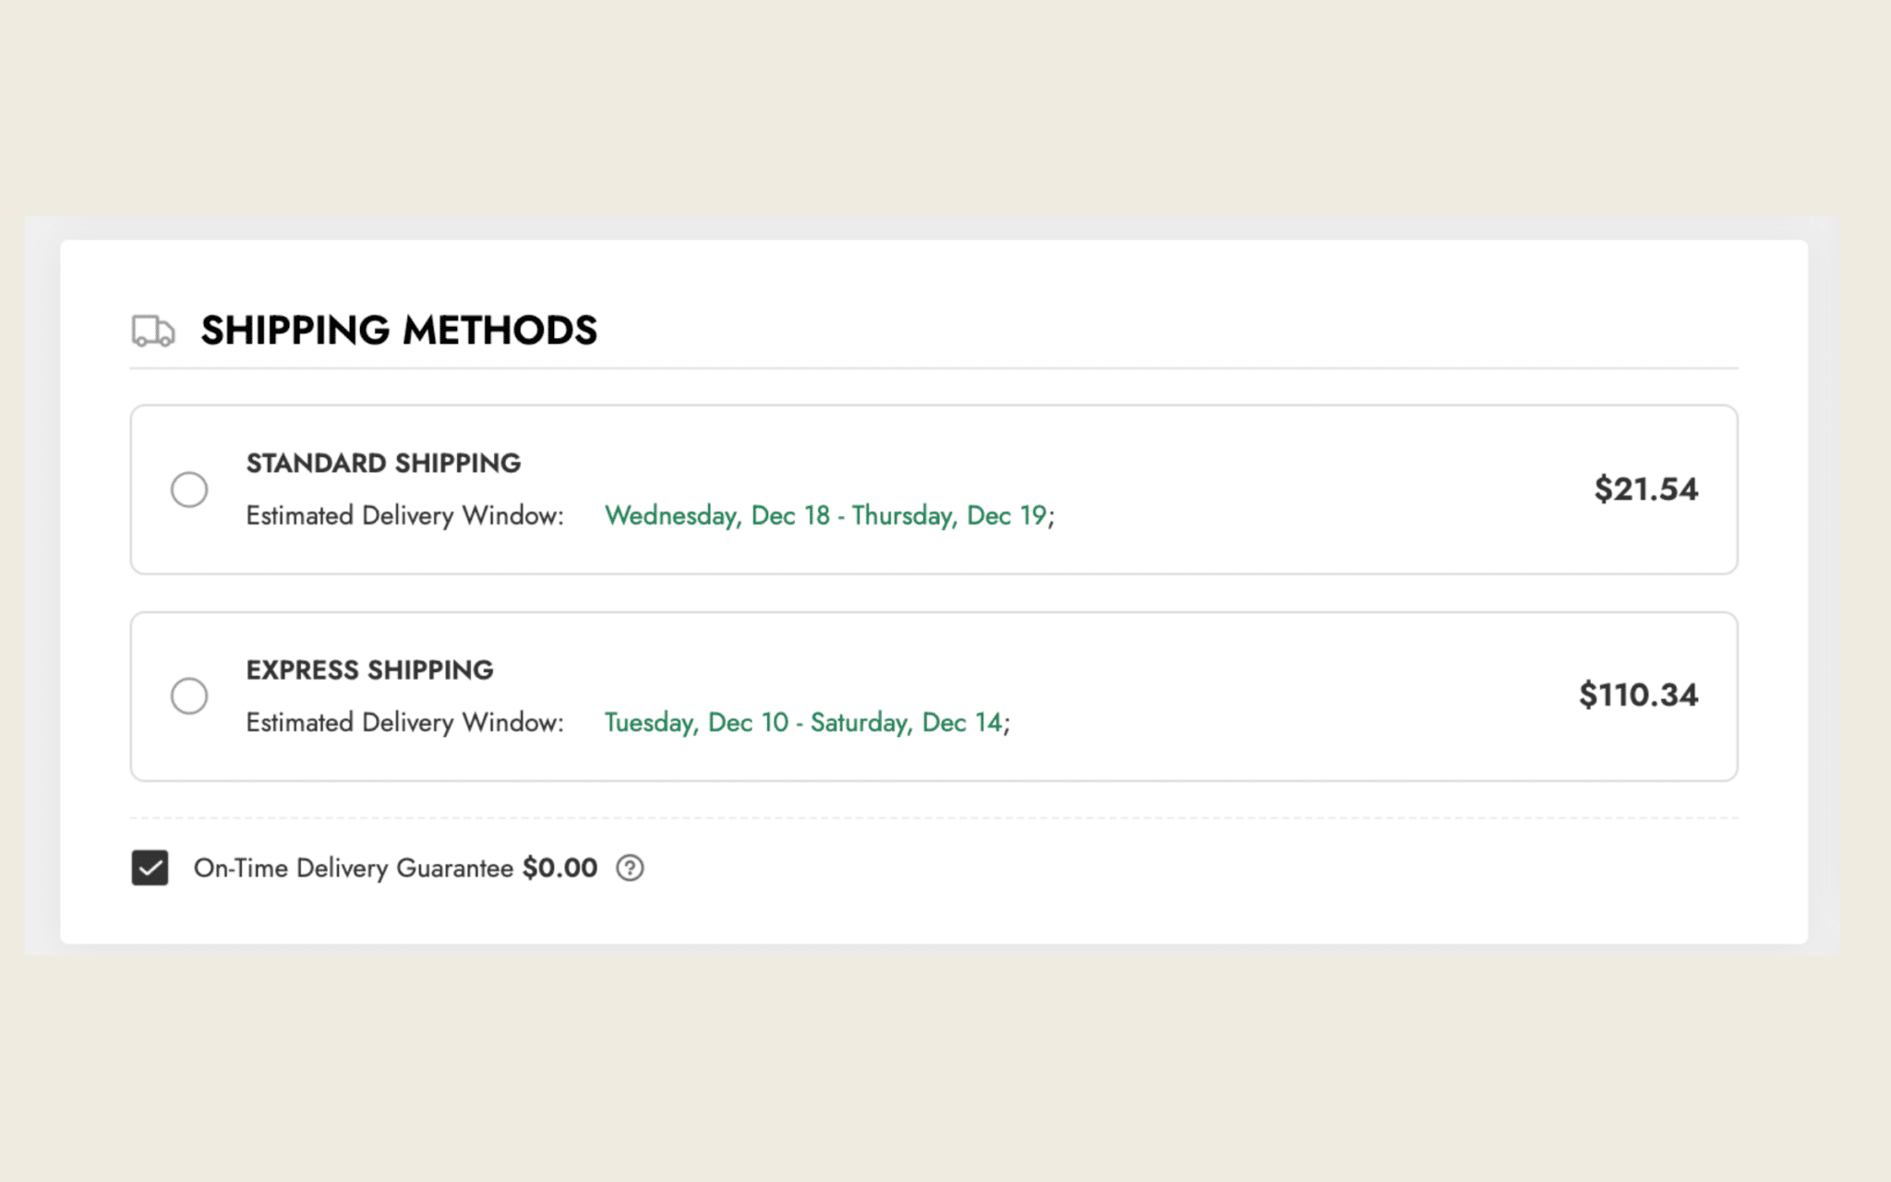Click the delivery truck icon
The height and width of the screenshot is (1182, 1891).
(x=153, y=331)
